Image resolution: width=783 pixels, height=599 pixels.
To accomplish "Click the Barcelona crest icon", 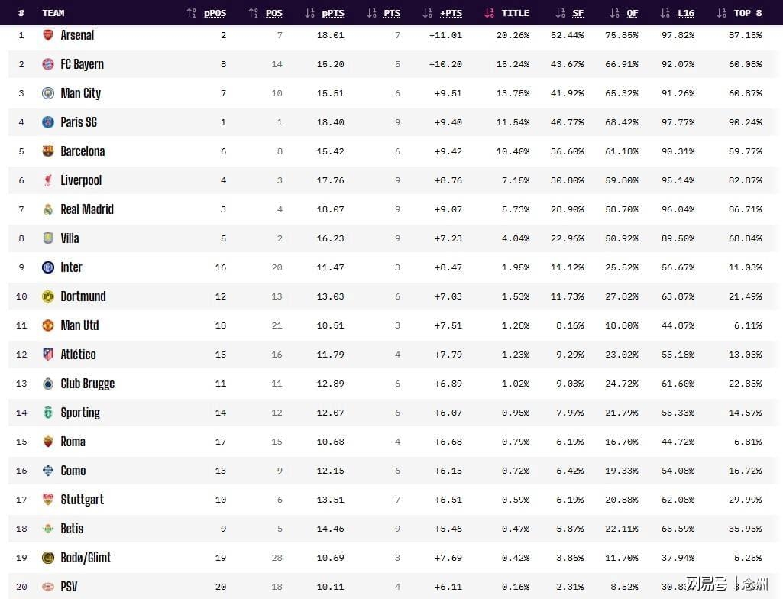I will tap(48, 151).
